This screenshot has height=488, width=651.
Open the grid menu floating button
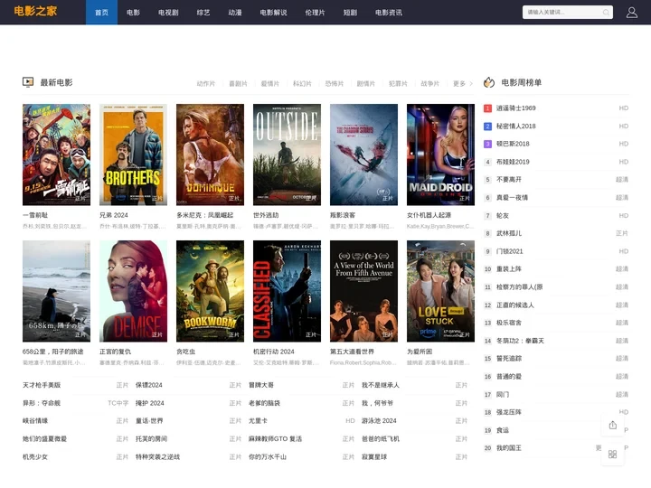[x=612, y=454]
